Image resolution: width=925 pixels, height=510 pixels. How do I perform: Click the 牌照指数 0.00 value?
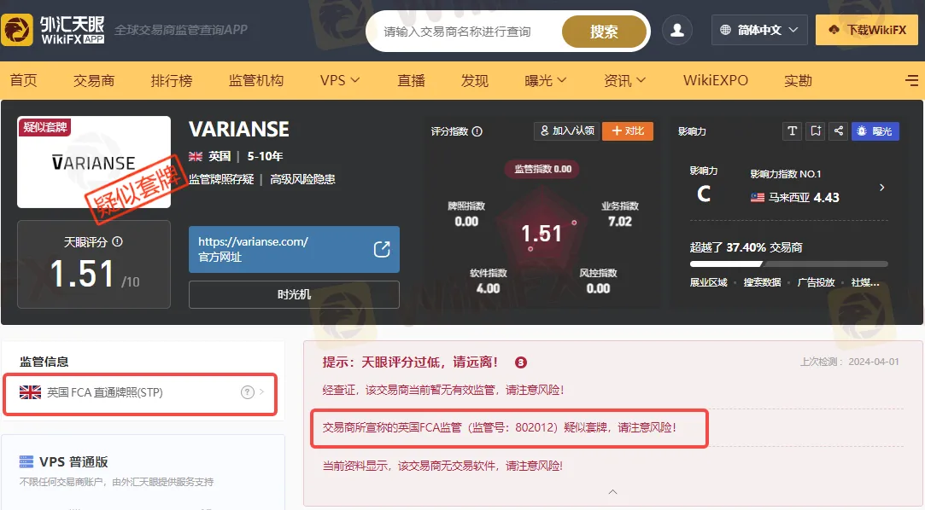tap(466, 222)
